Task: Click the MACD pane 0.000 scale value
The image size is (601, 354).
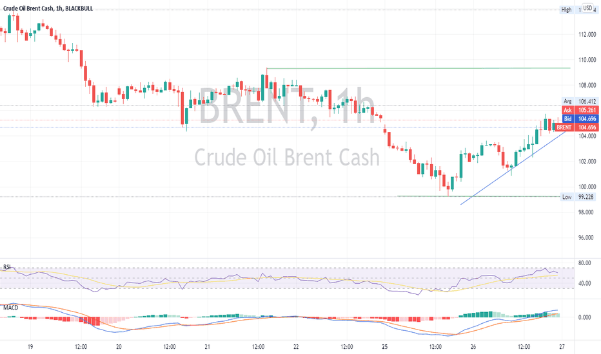Action: pos(584,317)
